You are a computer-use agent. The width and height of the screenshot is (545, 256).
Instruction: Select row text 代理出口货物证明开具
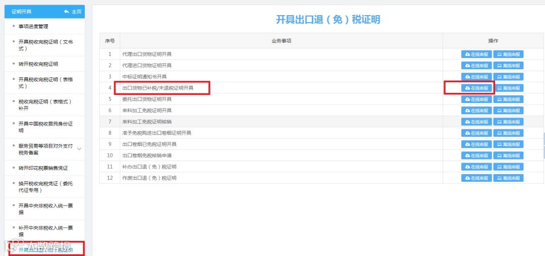coord(147,54)
